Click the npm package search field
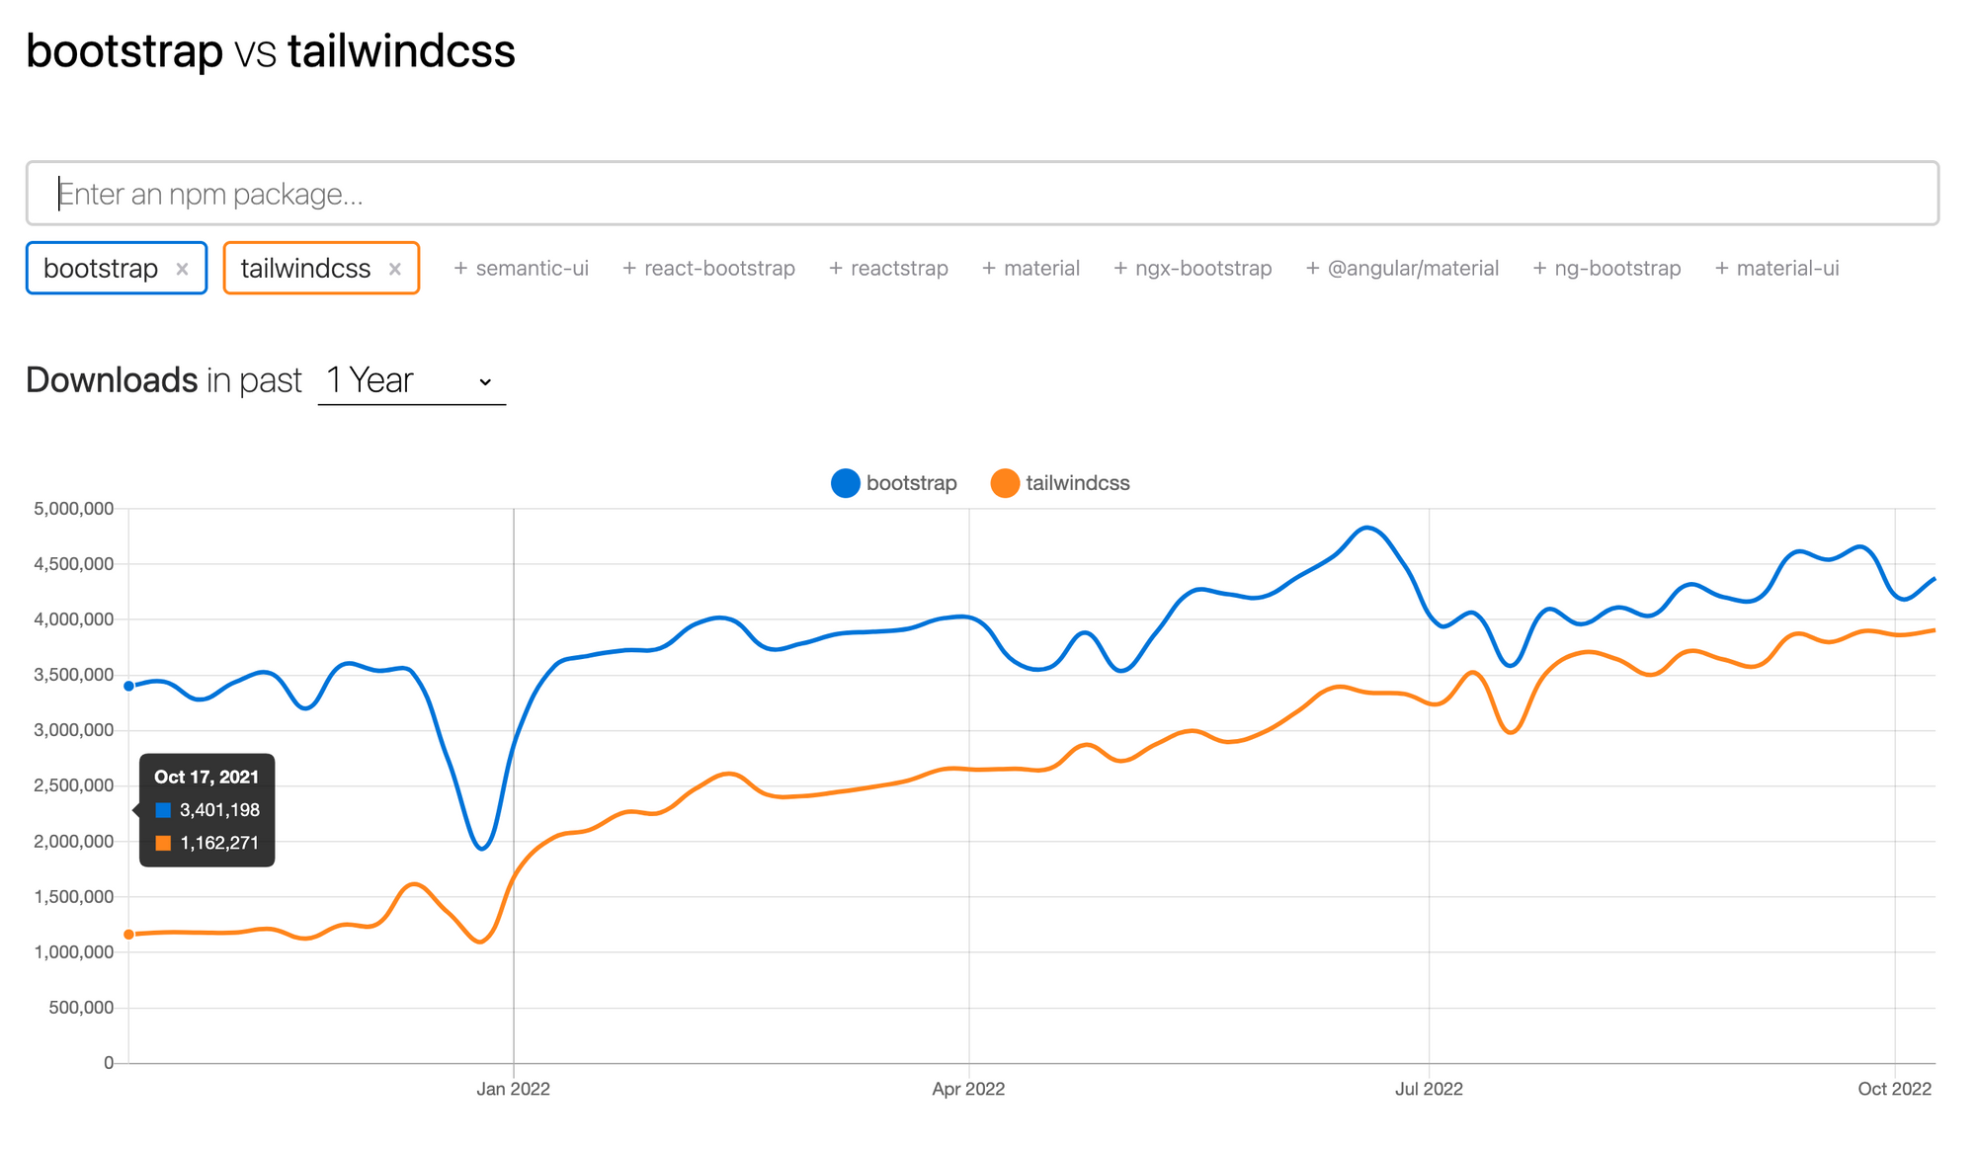The height and width of the screenshot is (1152, 1976). [982, 194]
